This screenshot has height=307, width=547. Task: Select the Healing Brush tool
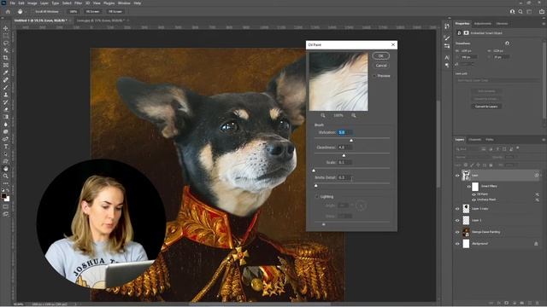click(x=6, y=79)
